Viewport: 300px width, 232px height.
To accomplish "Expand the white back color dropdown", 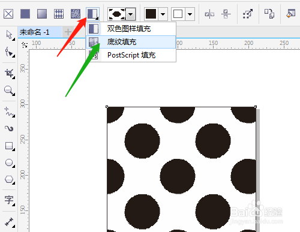I will [190, 14].
